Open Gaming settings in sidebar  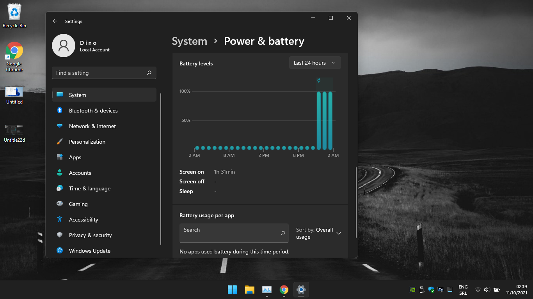(78, 204)
